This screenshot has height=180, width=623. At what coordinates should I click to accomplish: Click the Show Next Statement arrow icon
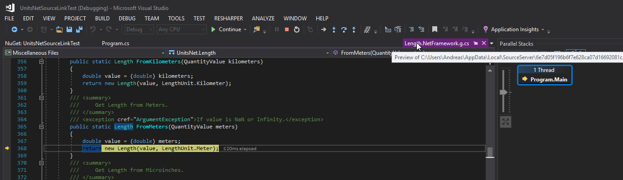pos(324,29)
